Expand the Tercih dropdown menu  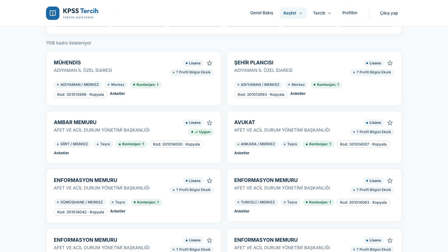tap(322, 13)
